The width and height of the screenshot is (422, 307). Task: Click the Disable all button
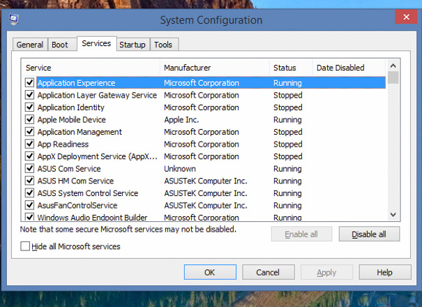click(369, 234)
